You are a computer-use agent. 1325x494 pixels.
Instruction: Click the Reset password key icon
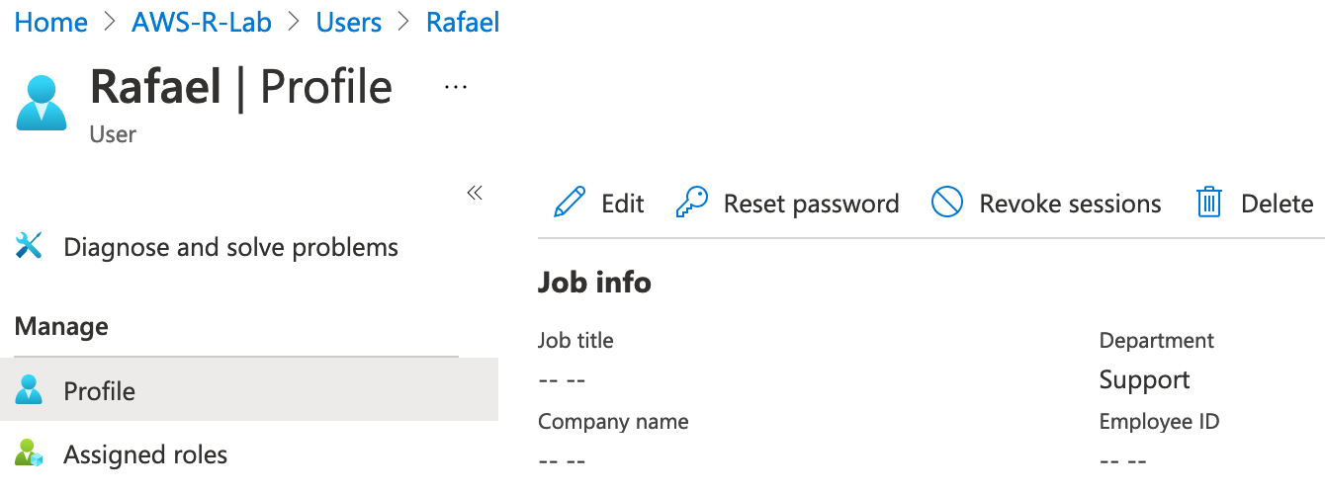click(691, 203)
